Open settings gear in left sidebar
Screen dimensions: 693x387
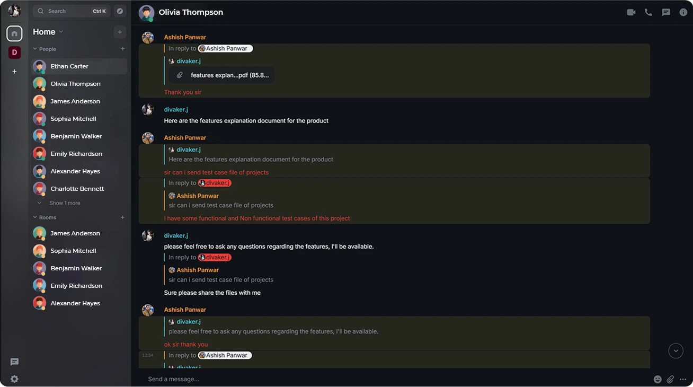(14, 379)
